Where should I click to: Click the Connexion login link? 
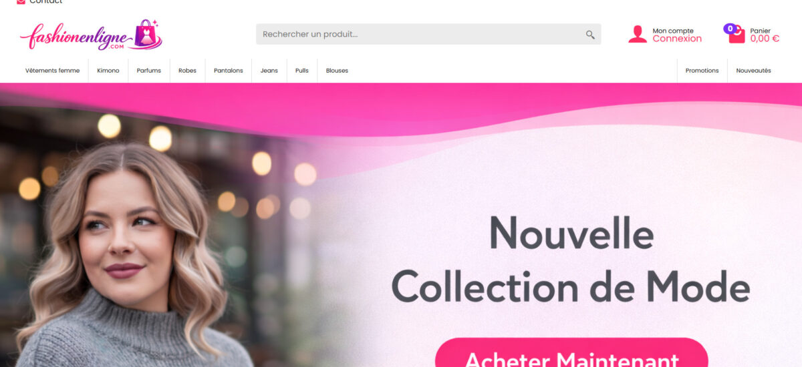coord(677,39)
